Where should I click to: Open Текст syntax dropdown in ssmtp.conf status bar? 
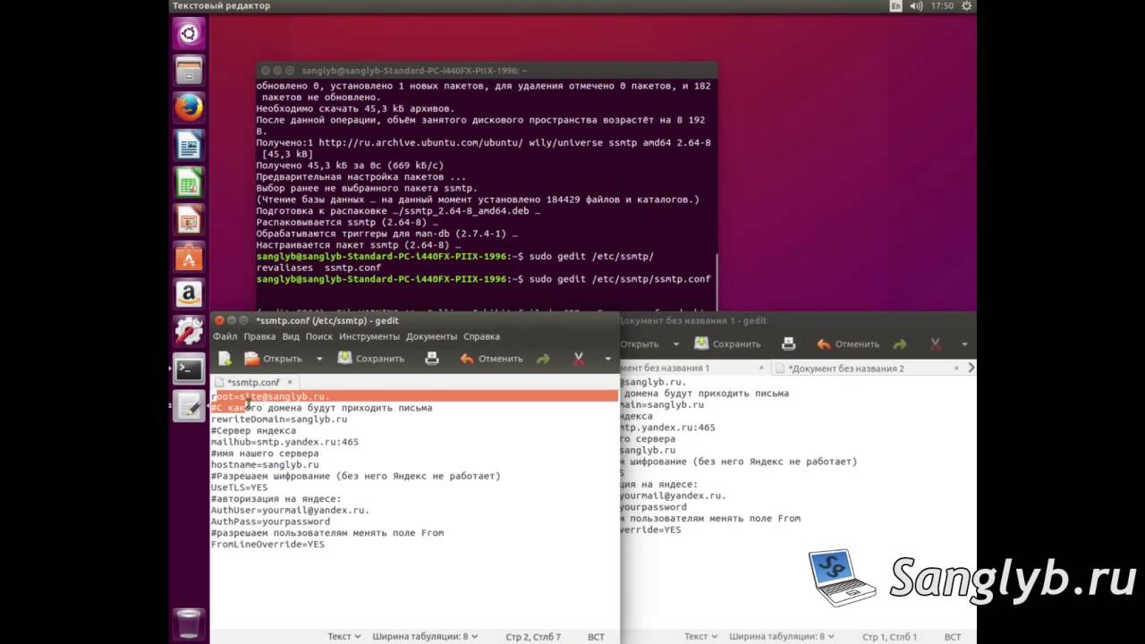[344, 637]
